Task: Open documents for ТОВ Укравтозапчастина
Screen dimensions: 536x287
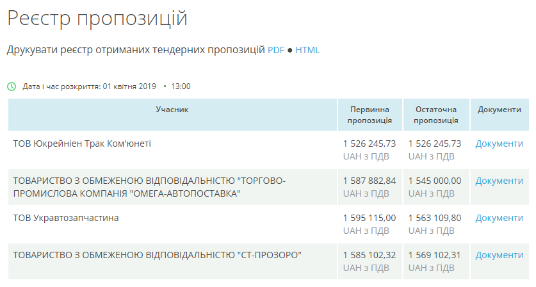Action: click(499, 218)
